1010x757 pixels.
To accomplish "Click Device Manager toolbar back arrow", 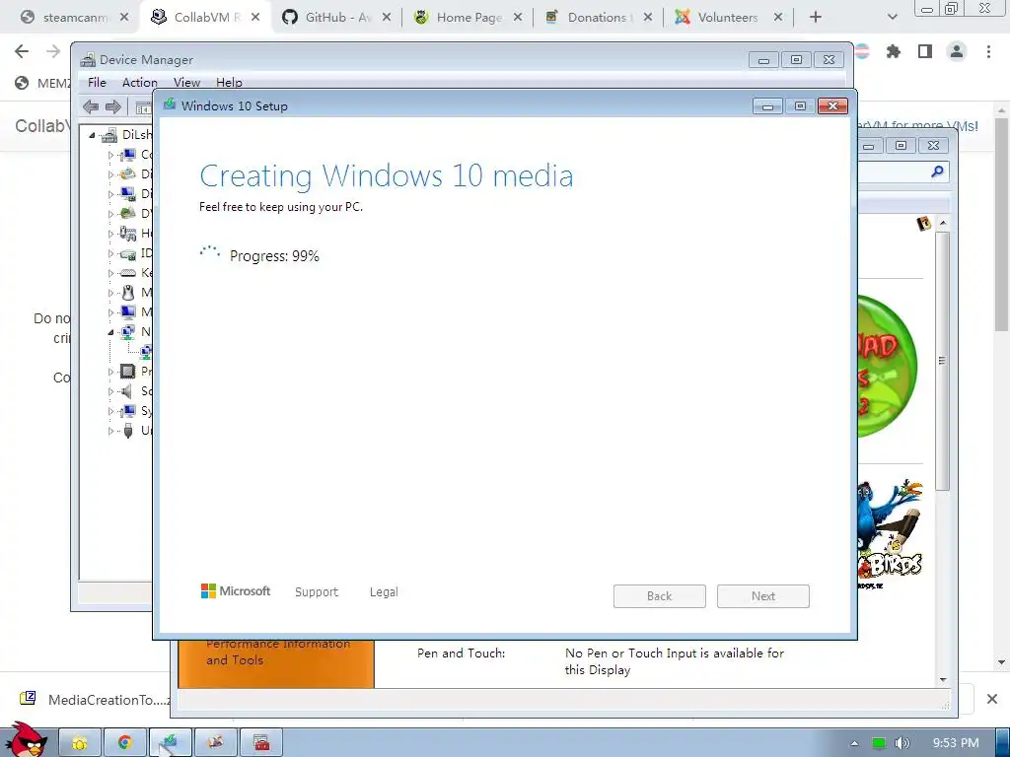I will (91, 106).
